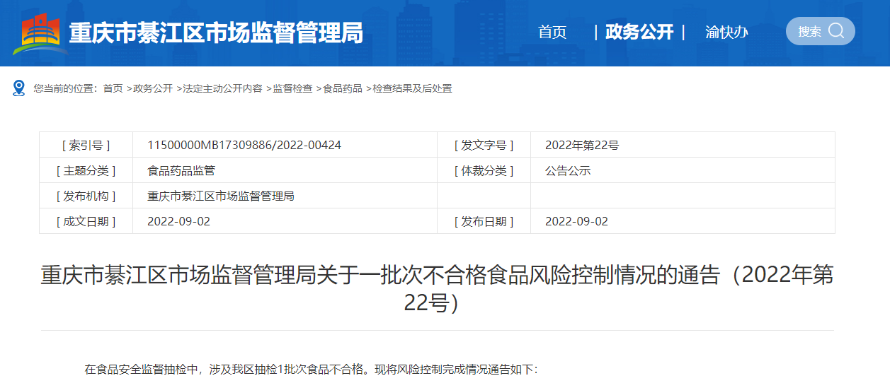Open the 政务公开 navigation tab
Image resolution: width=890 pixels, height=383 pixels.
639,32
